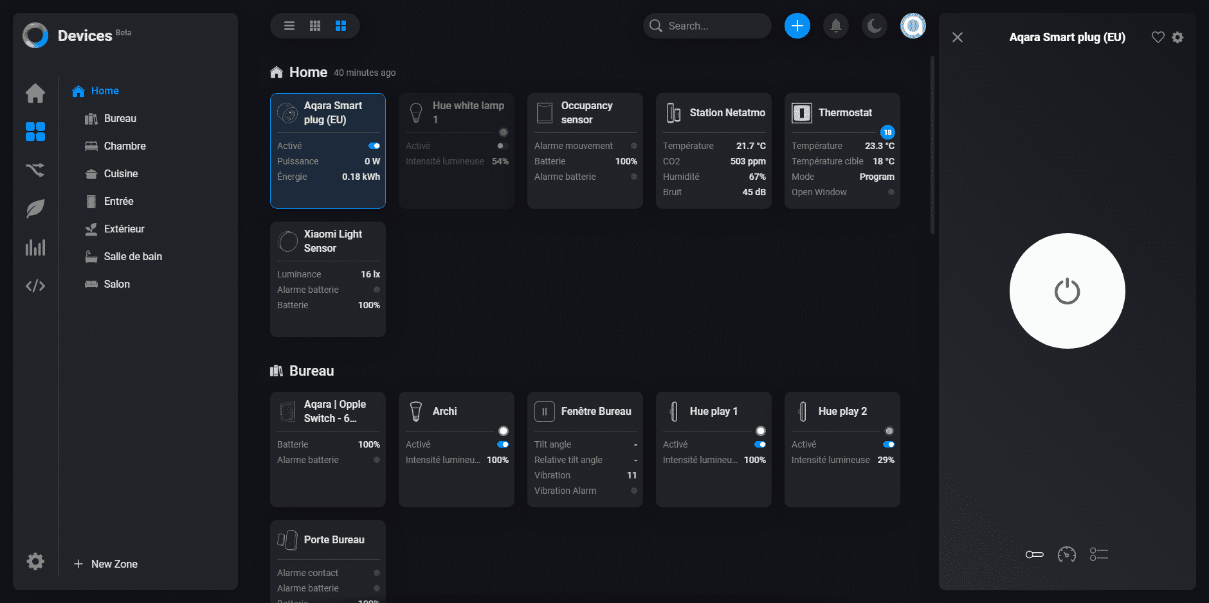Add a new device with plus button
1209x603 pixels.
click(797, 26)
